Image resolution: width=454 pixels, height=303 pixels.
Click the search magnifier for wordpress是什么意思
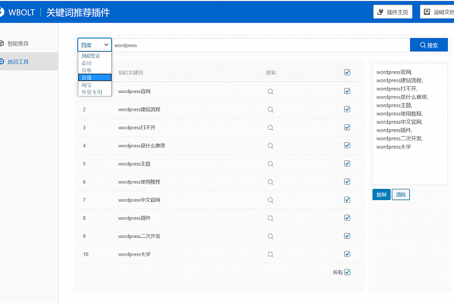click(x=270, y=146)
